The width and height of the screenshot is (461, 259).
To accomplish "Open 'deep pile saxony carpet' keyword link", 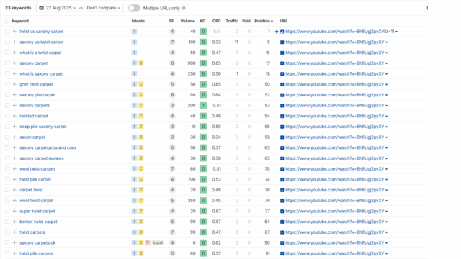I will click(x=43, y=127).
